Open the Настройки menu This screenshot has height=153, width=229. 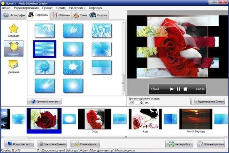(77, 8)
